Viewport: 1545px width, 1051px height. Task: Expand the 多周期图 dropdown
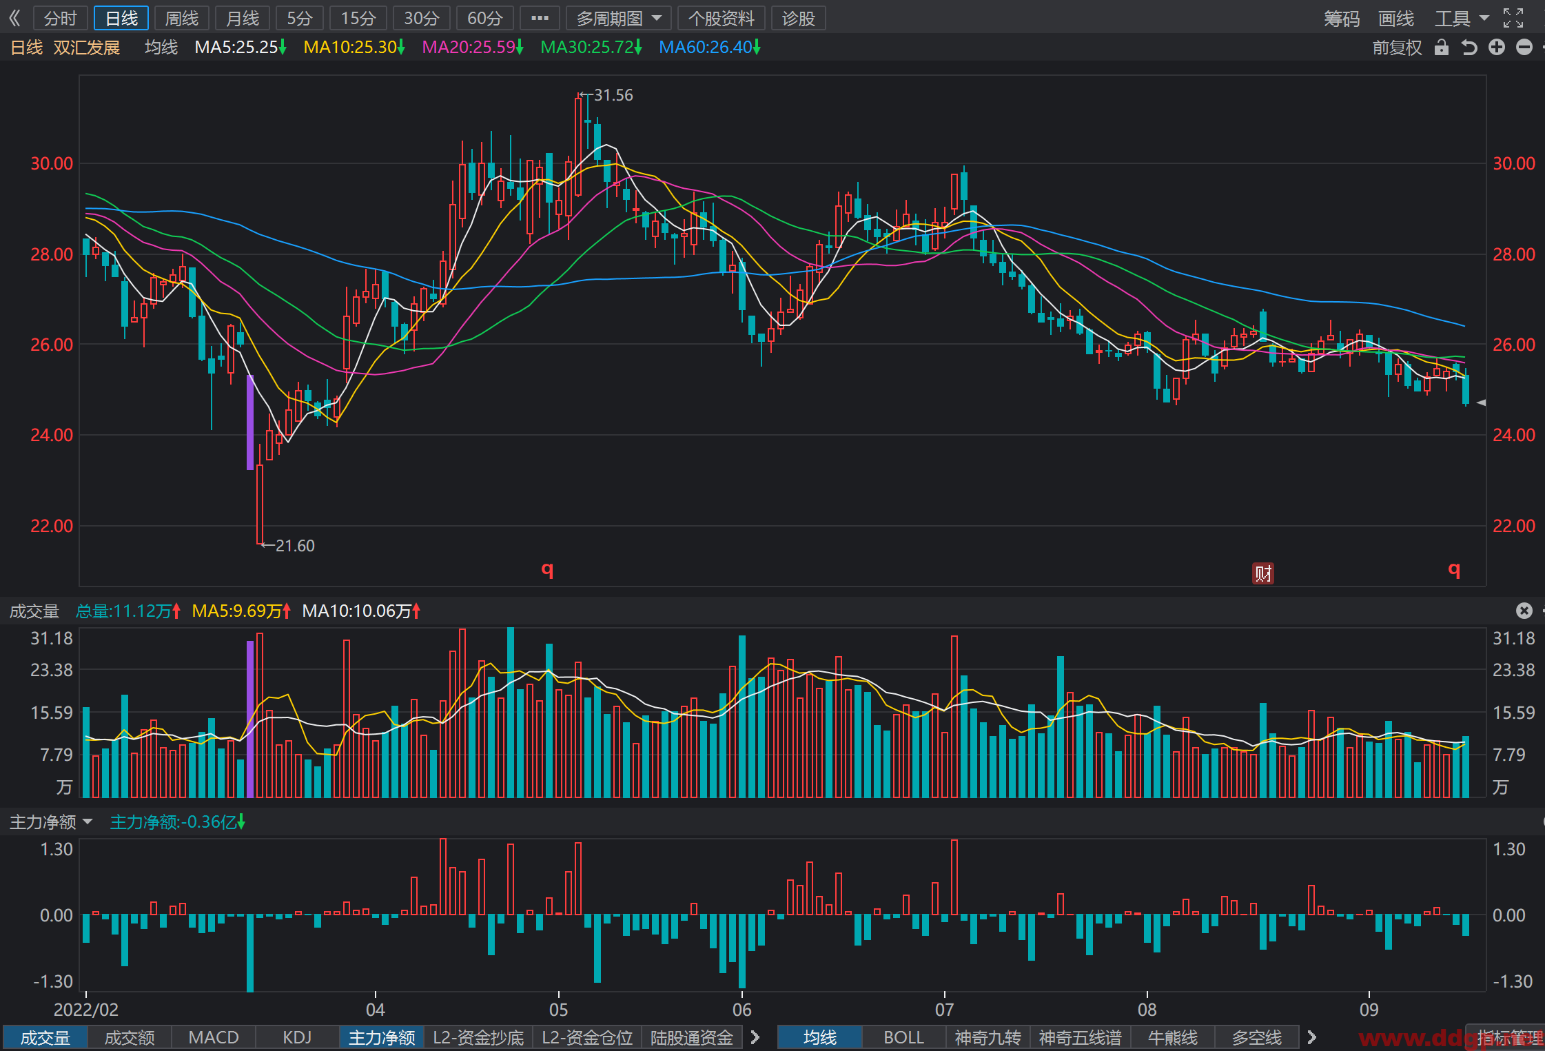pos(618,18)
